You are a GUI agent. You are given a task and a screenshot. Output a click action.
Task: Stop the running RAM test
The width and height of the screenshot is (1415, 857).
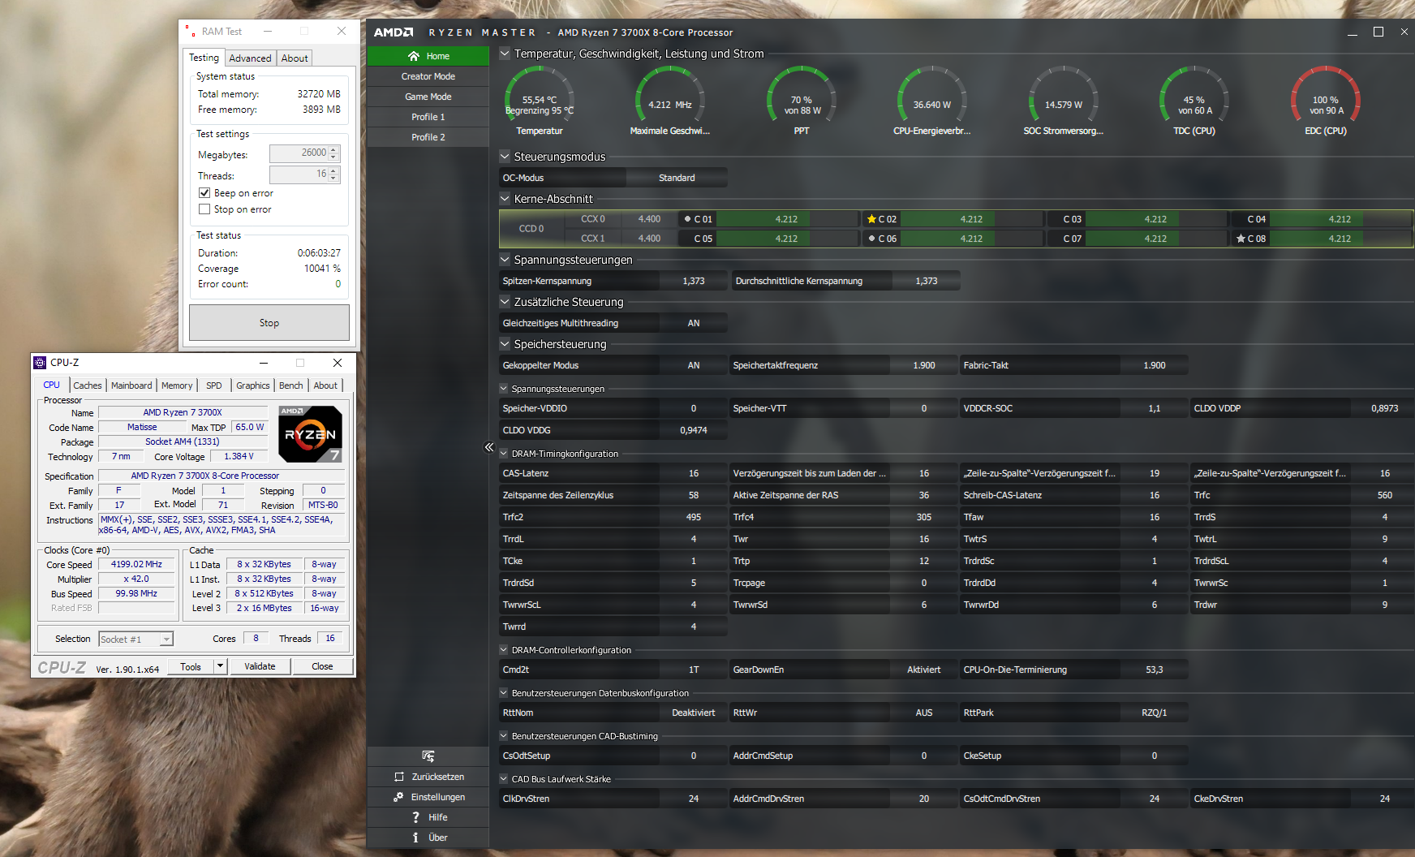[x=269, y=323]
